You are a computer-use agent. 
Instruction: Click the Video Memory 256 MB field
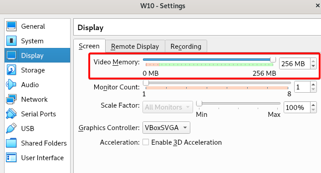click(295, 63)
